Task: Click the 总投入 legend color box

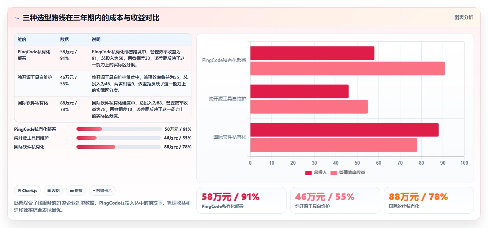Action: [308, 173]
